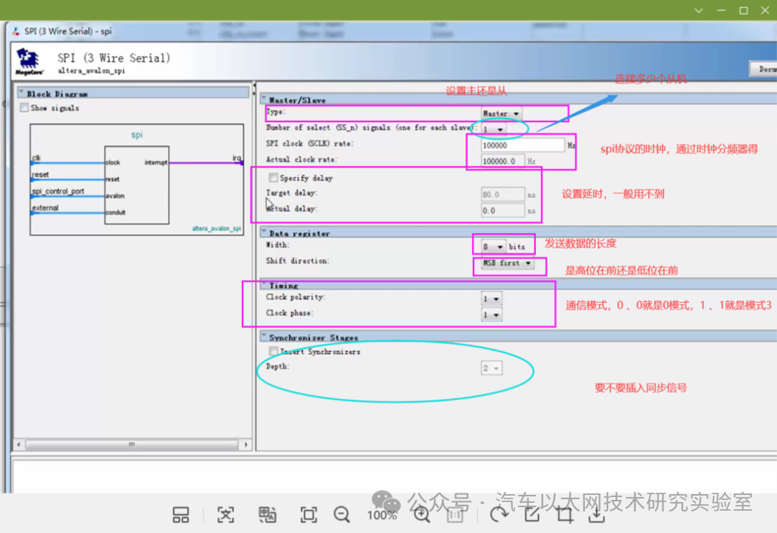
Task: Collapse the Data register section
Action: [264, 232]
